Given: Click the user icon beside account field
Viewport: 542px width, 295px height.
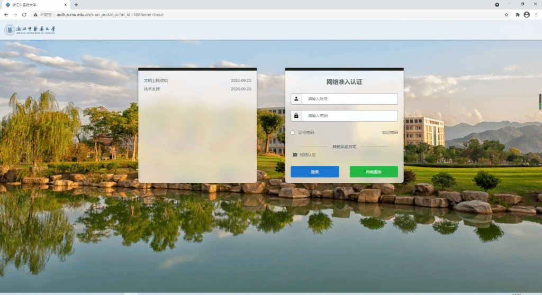Looking at the screenshot, I should click(296, 99).
